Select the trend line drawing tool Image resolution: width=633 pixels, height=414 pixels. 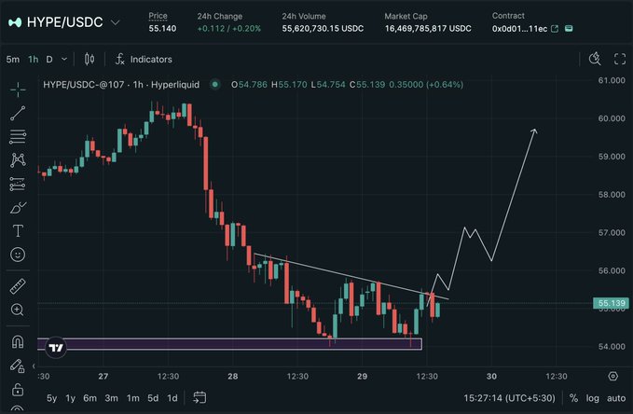click(18, 113)
